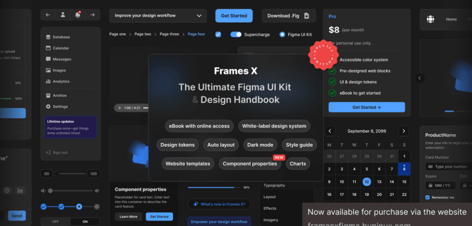Image resolution: width=472 pixels, height=226 pixels.
Task: Click the Card Number input field
Action: click(449, 167)
